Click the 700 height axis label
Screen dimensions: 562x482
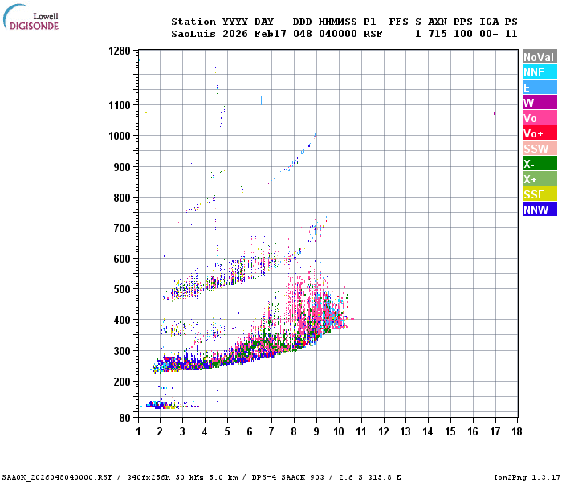(x=122, y=228)
